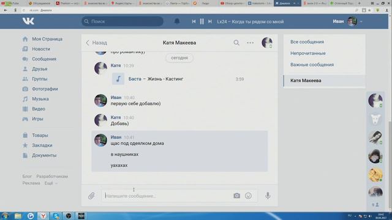
Task: Skip to previous track in header player
Action: (x=194, y=21)
